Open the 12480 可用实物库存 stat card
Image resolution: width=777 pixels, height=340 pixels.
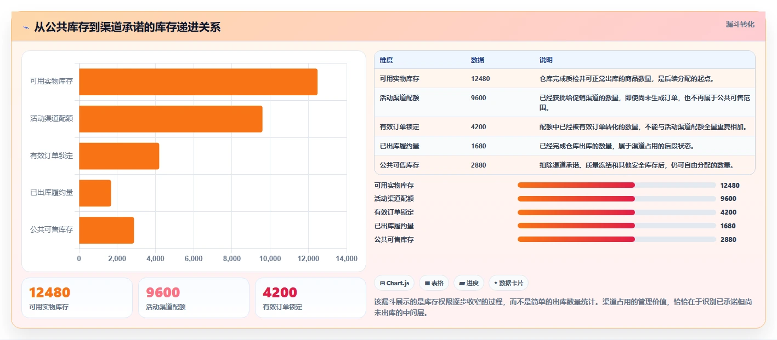pyautogui.click(x=77, y=298)
